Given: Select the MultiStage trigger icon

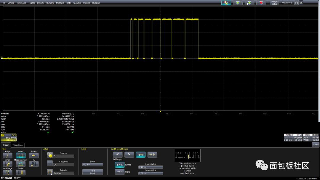Looking at the screenshot, I should [x=7, y=172].
